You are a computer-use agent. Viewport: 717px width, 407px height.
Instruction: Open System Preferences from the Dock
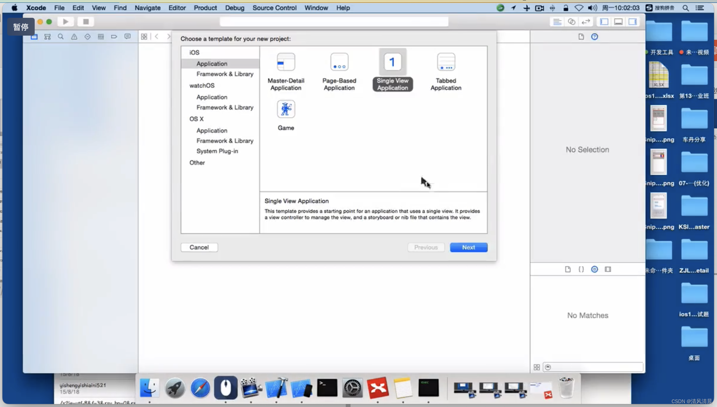(352, 387)
